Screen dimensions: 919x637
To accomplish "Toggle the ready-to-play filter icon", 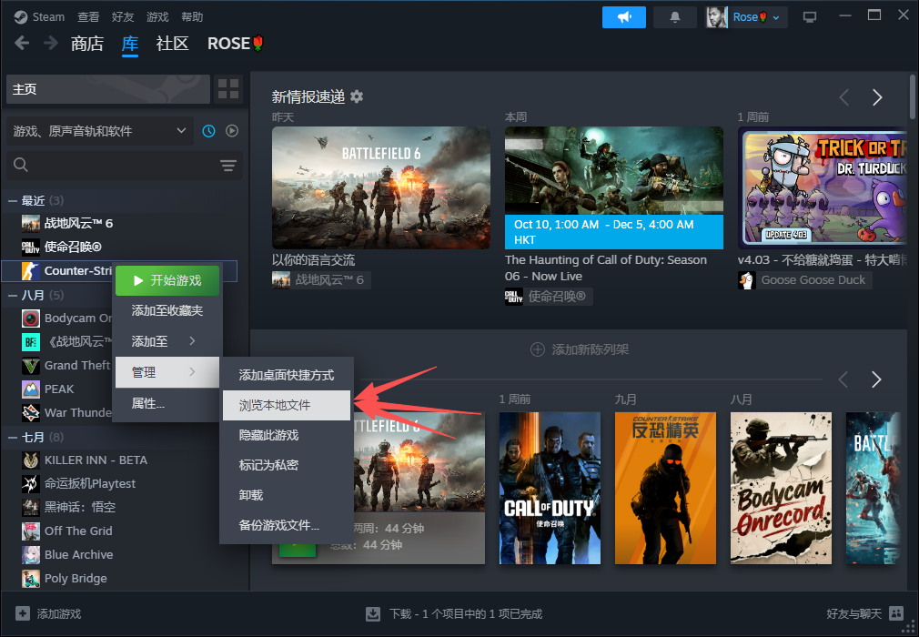I will (232, 131).
